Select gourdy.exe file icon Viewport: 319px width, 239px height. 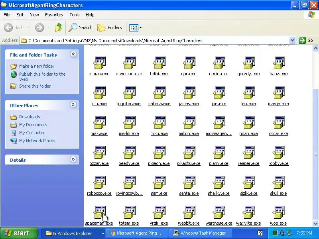249,63
